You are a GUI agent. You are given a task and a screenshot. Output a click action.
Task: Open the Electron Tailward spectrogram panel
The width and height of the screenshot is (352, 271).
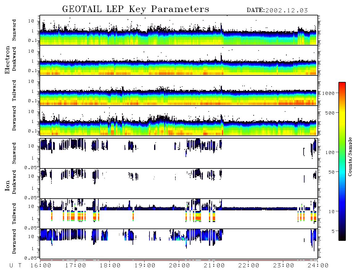tap(179, 91)
